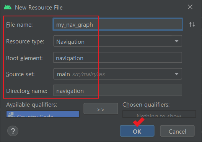Screen dimensions: 202x142
Task: Click the 'Source set:' label
Action: click(x=20, y=74)
